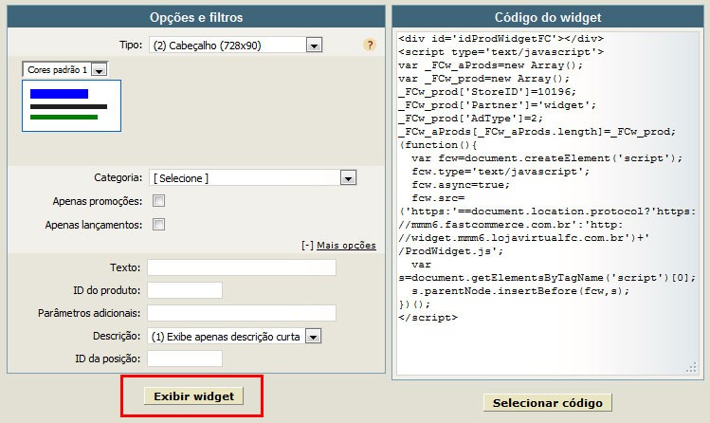Click the AdType line in widget code

pos(470,119)
